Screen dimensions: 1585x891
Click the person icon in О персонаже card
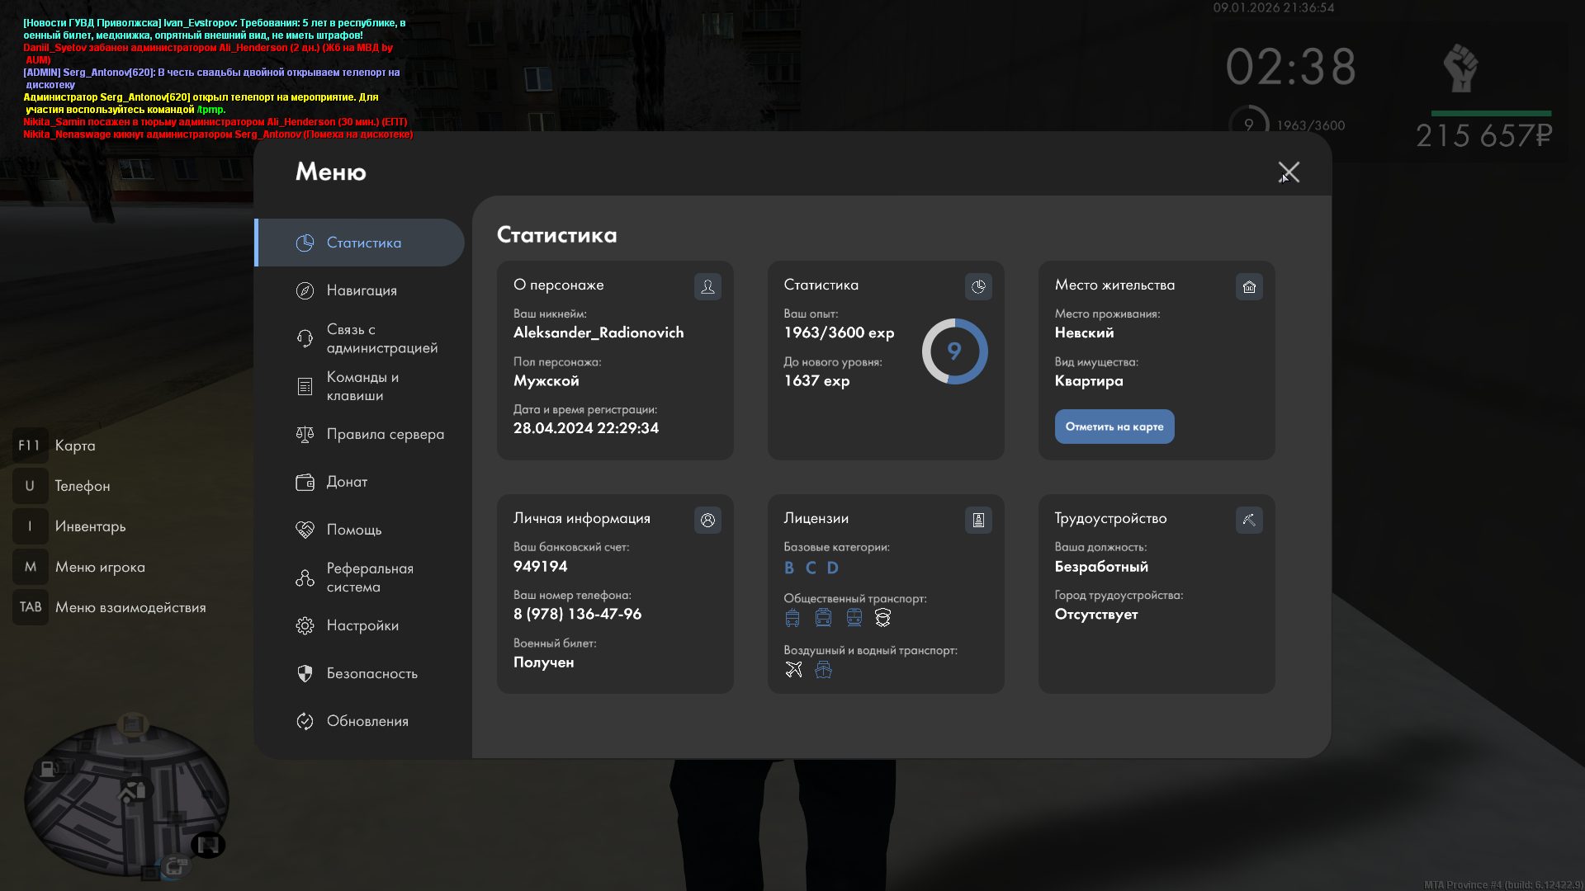[x=707, y=286]
